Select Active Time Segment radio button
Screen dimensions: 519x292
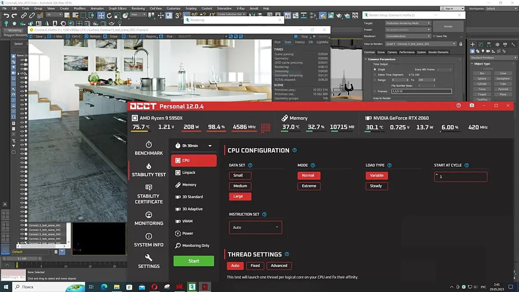pyautogui.click(x=375, y=75)
